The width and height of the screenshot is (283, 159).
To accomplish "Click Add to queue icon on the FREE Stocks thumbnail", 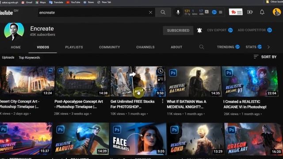I will (160, 79).
